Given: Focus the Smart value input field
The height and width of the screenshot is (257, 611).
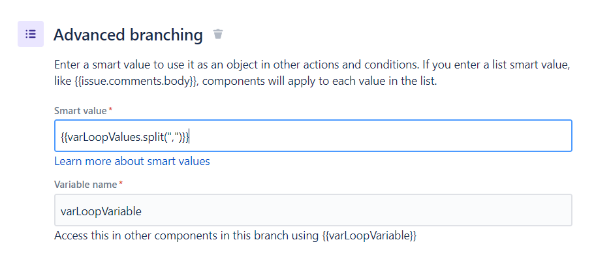Looking at the screenshot, I should tap(313, 136).
